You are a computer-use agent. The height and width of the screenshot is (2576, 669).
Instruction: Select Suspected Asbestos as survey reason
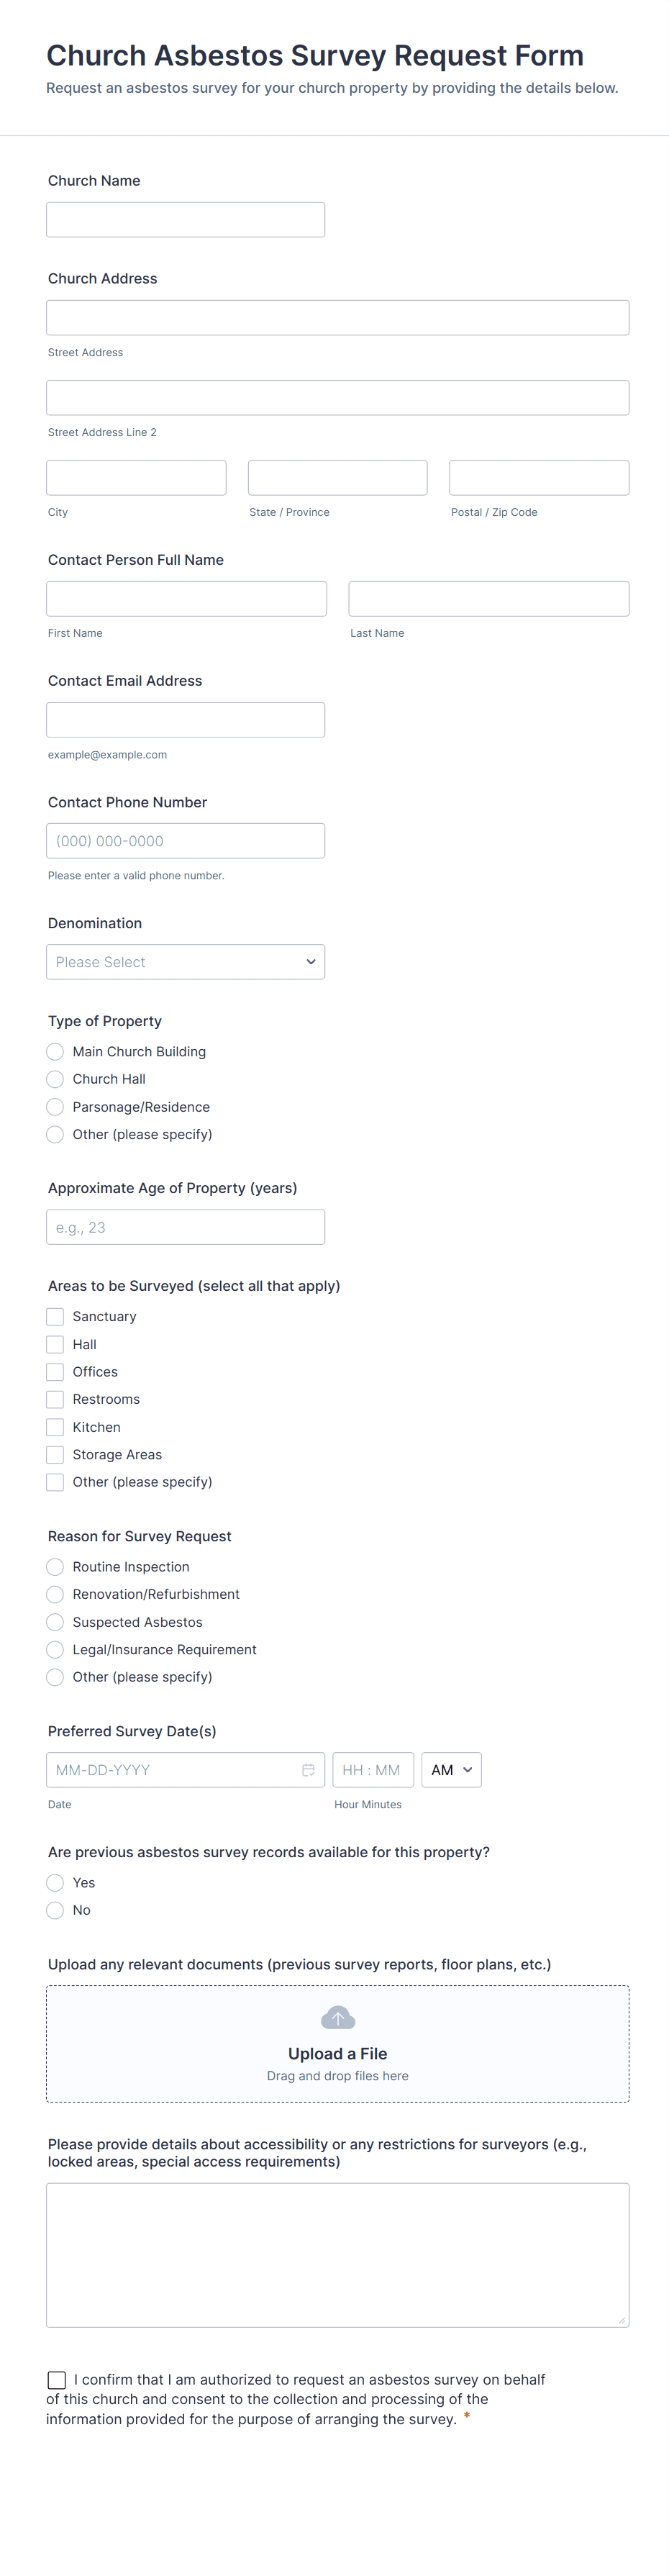pos(55,1622)
